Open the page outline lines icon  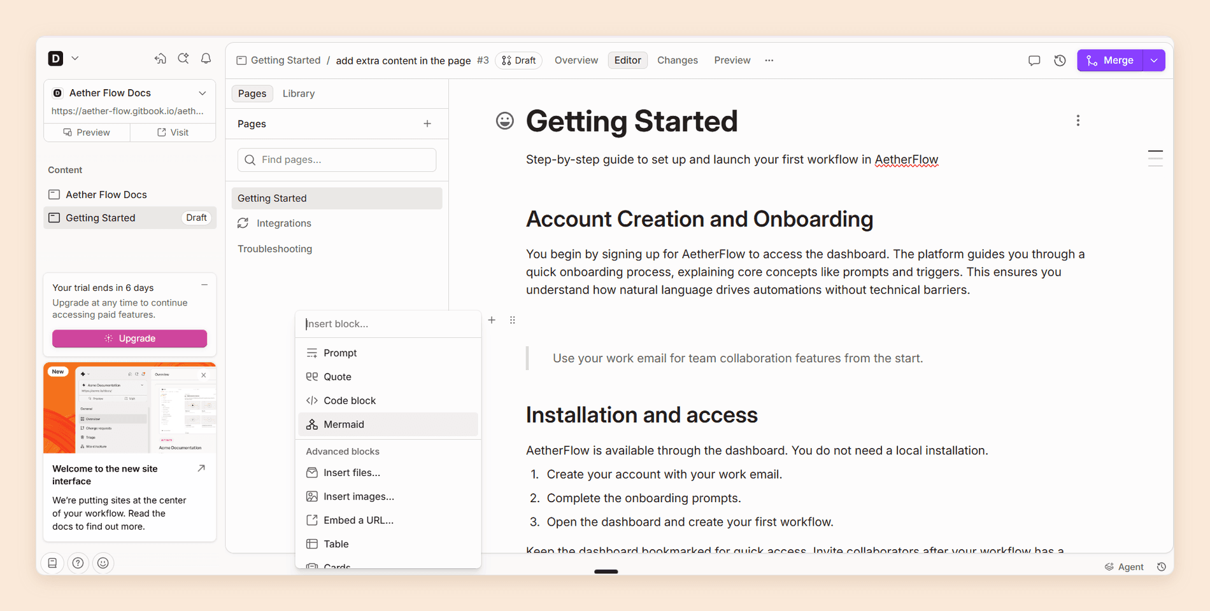(1155, 158)
